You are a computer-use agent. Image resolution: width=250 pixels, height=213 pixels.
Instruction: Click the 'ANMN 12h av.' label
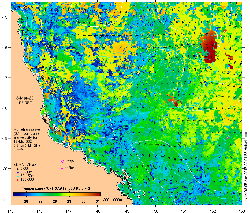[25, 165]
